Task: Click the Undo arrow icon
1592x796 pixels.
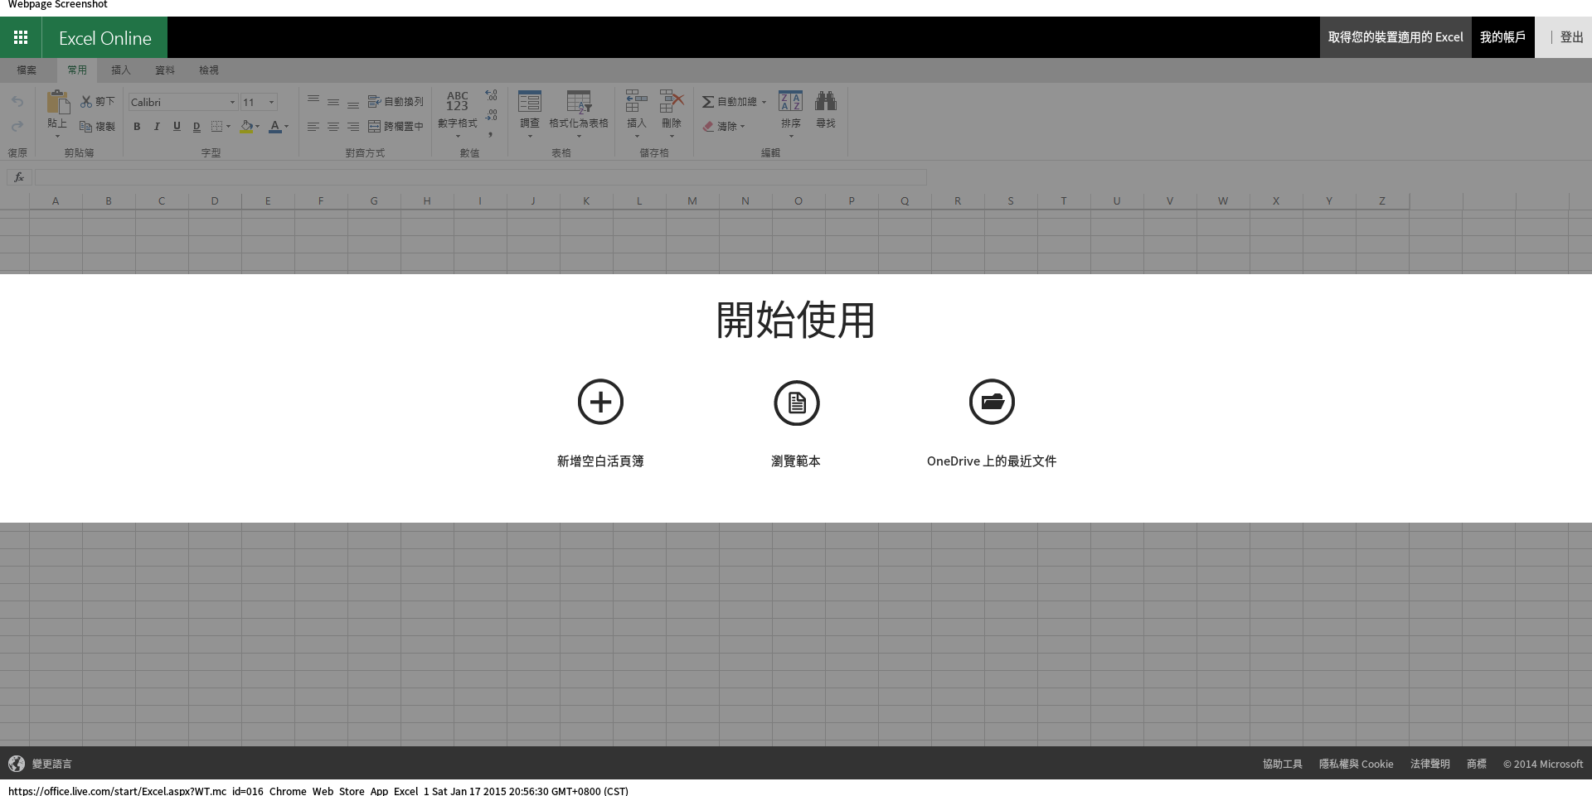Action: tap(17, 102)
